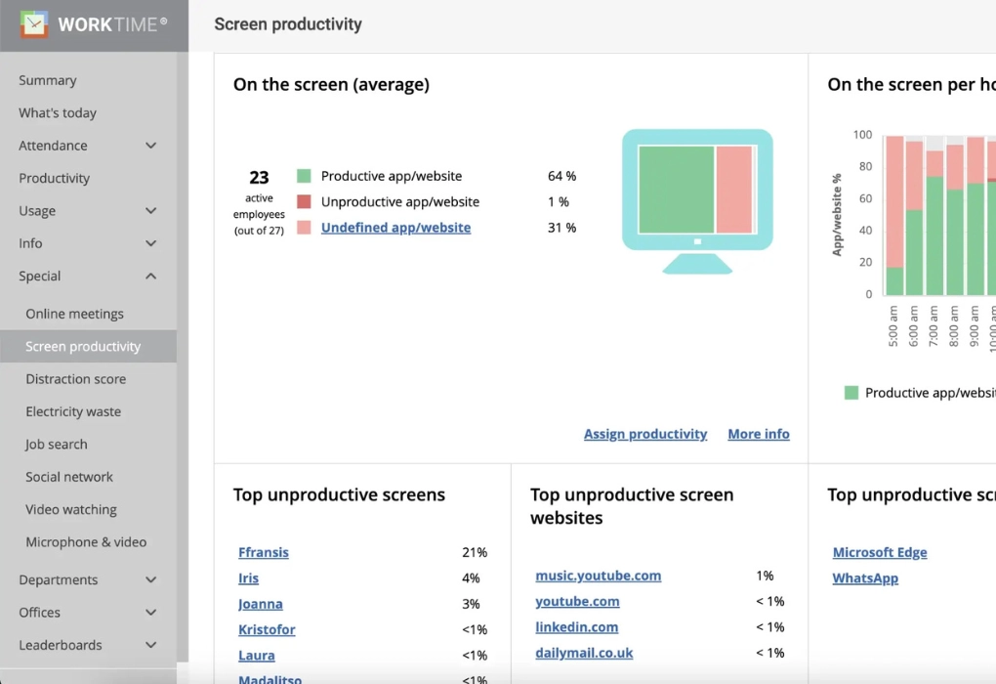Screen dimensions: 996x684
Task: Click the music.youtube.com website link
Action: [598, 576]
